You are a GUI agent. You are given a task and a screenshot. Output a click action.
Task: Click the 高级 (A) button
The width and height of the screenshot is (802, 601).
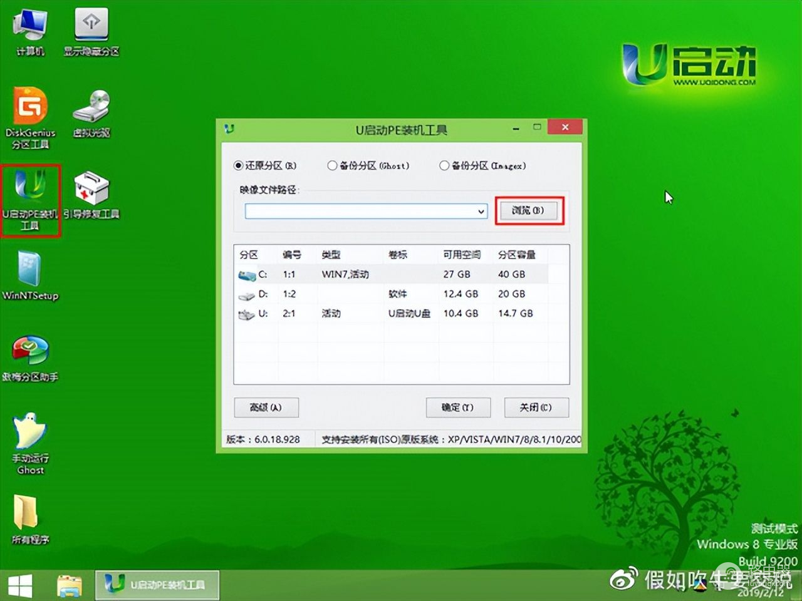coord(266,408)
